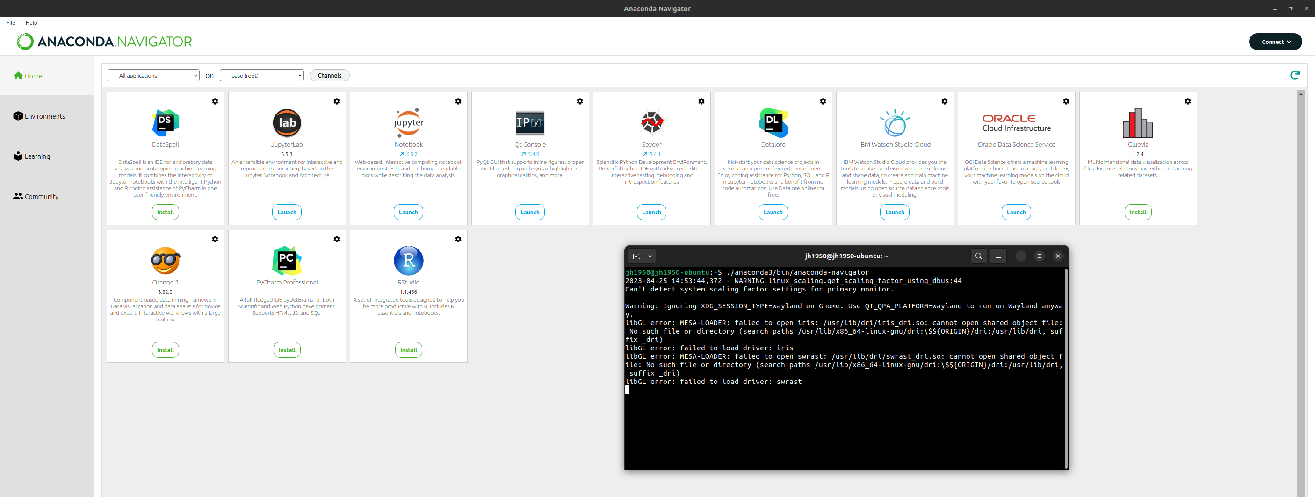The width and height of the screenshot is (1315, 497).
Task: Open the Help menu
Action: point(31,23)
